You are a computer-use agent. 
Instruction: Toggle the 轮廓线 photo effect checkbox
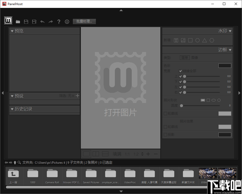(x=165, y=126)
